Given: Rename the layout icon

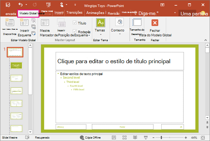Looking at the screenshot, I should 34,27.
